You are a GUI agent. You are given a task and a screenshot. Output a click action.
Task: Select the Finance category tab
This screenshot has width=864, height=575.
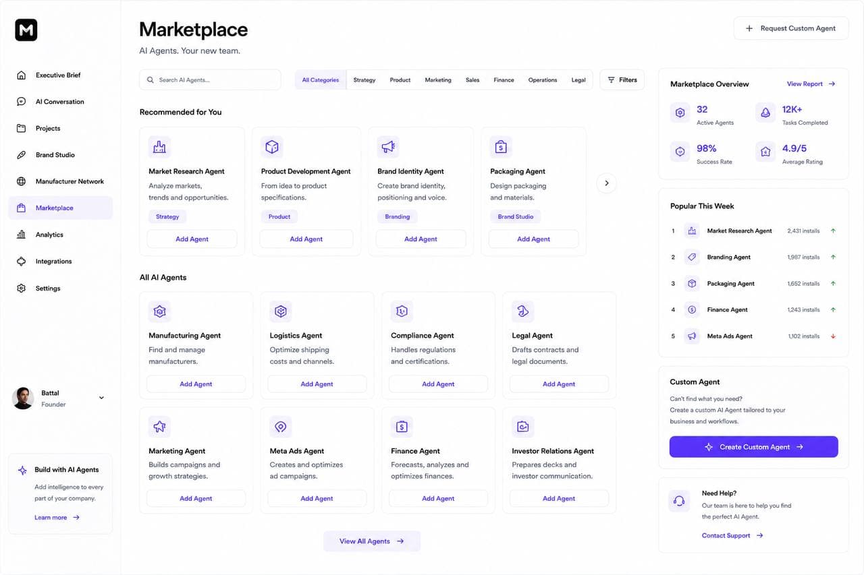click(x=504, y=80)
